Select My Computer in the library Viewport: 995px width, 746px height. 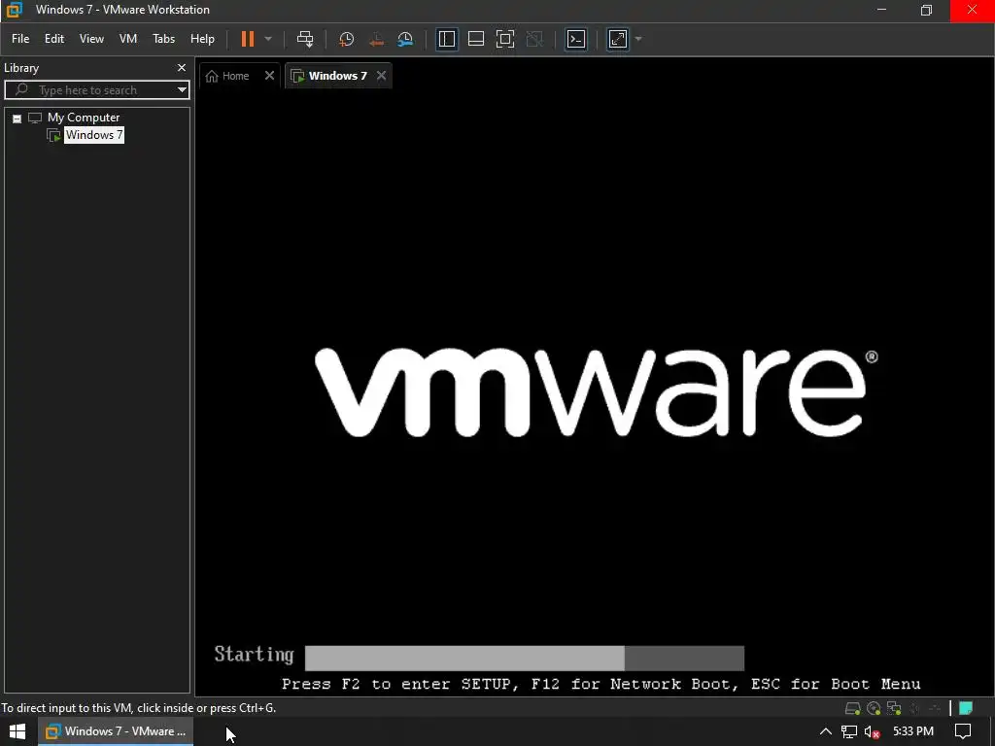pos(84,118)
